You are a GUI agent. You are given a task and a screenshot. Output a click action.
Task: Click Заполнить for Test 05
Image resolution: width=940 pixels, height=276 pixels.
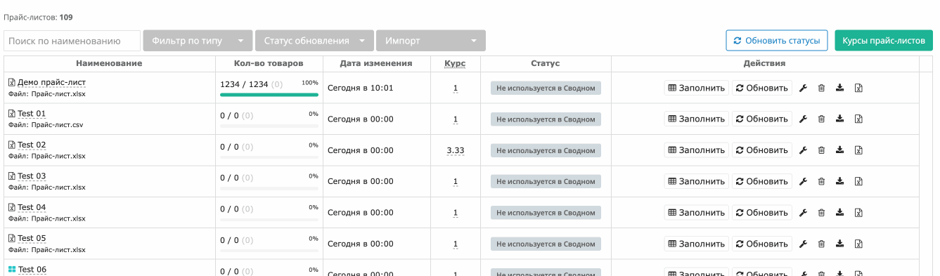[697, 244]
